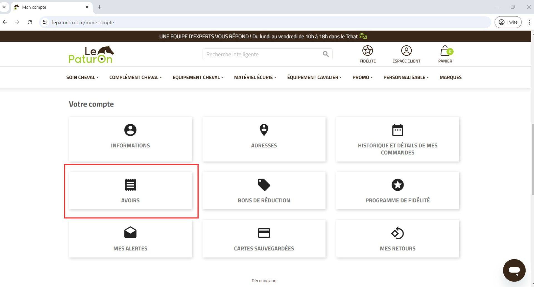Go to the Marques menu item
534x287 pixels.
450,77
